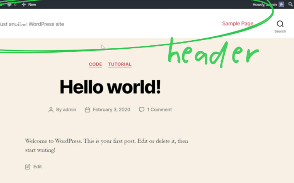Image resolution: width=294 pixels, height=183 pixels.
Task: Click the Just another WordPress site tagline
Action: pyautogui.click(x=32, y=24)
